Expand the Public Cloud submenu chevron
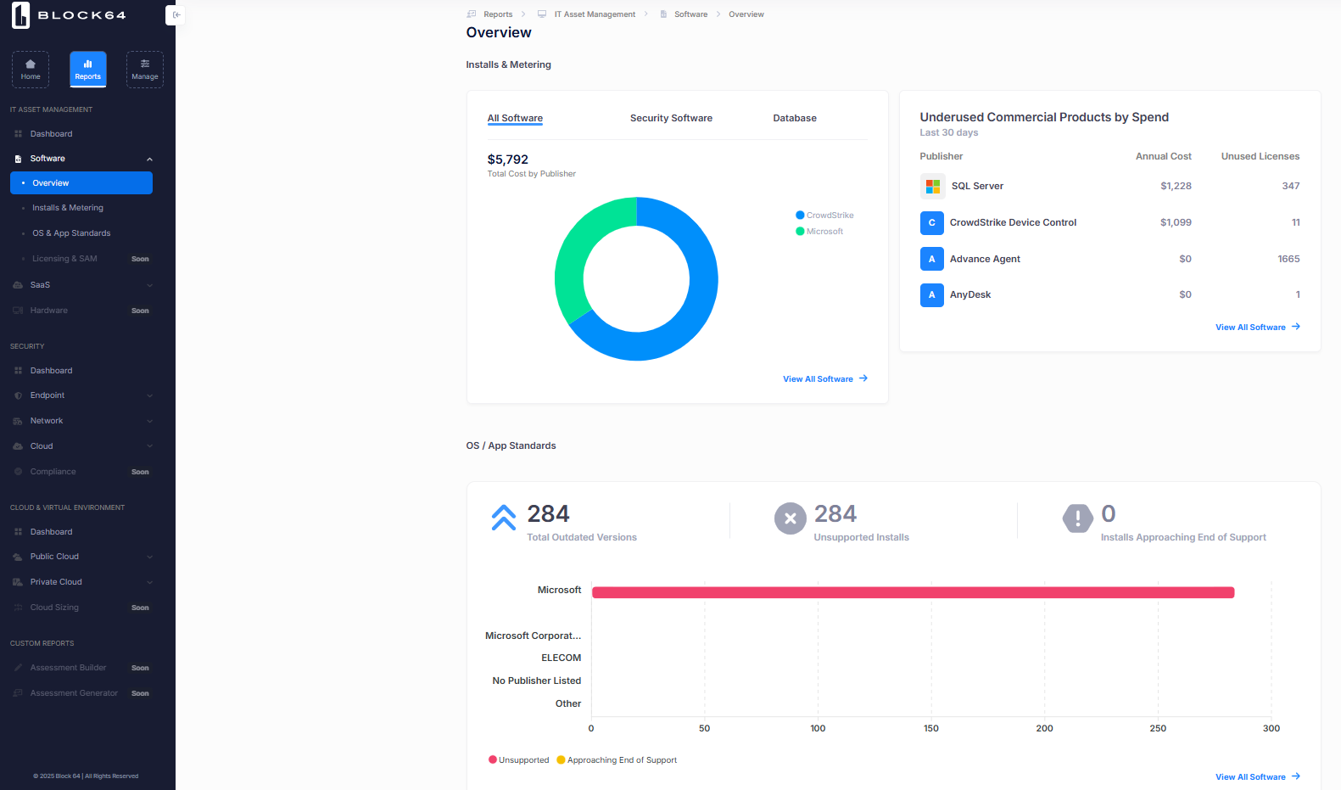Image resolution: width=1341 pixels, height=790 pixels. (x=150, y=557)
